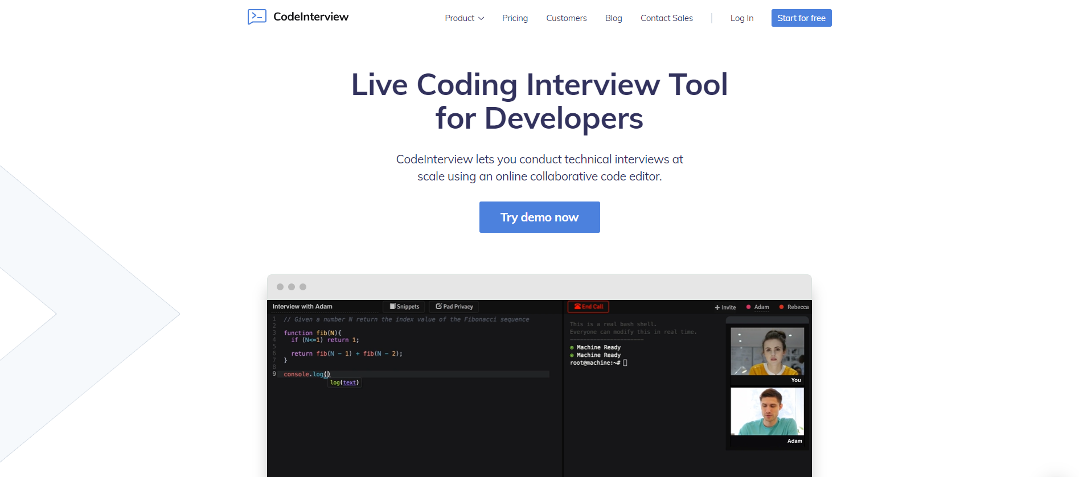Click the Log In link
The image size is (1079, 477).
[741, 18]
